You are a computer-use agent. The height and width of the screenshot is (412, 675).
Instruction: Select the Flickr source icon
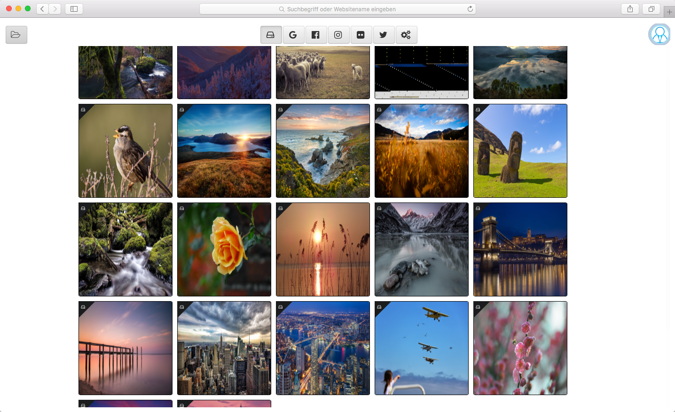click(361, 35)
